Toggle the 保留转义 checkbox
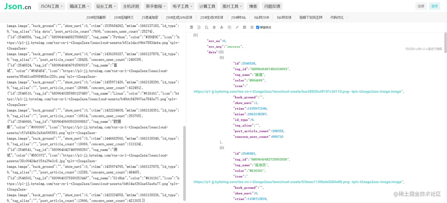 257,27
